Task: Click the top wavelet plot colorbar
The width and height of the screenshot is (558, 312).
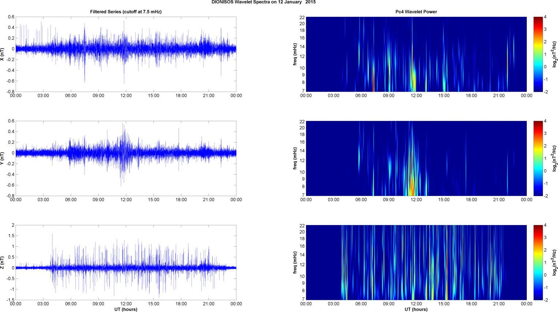Action: click(x=538, y=54)
